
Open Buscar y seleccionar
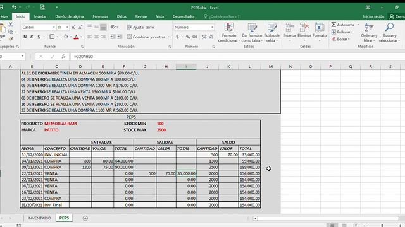click(389, 32)
